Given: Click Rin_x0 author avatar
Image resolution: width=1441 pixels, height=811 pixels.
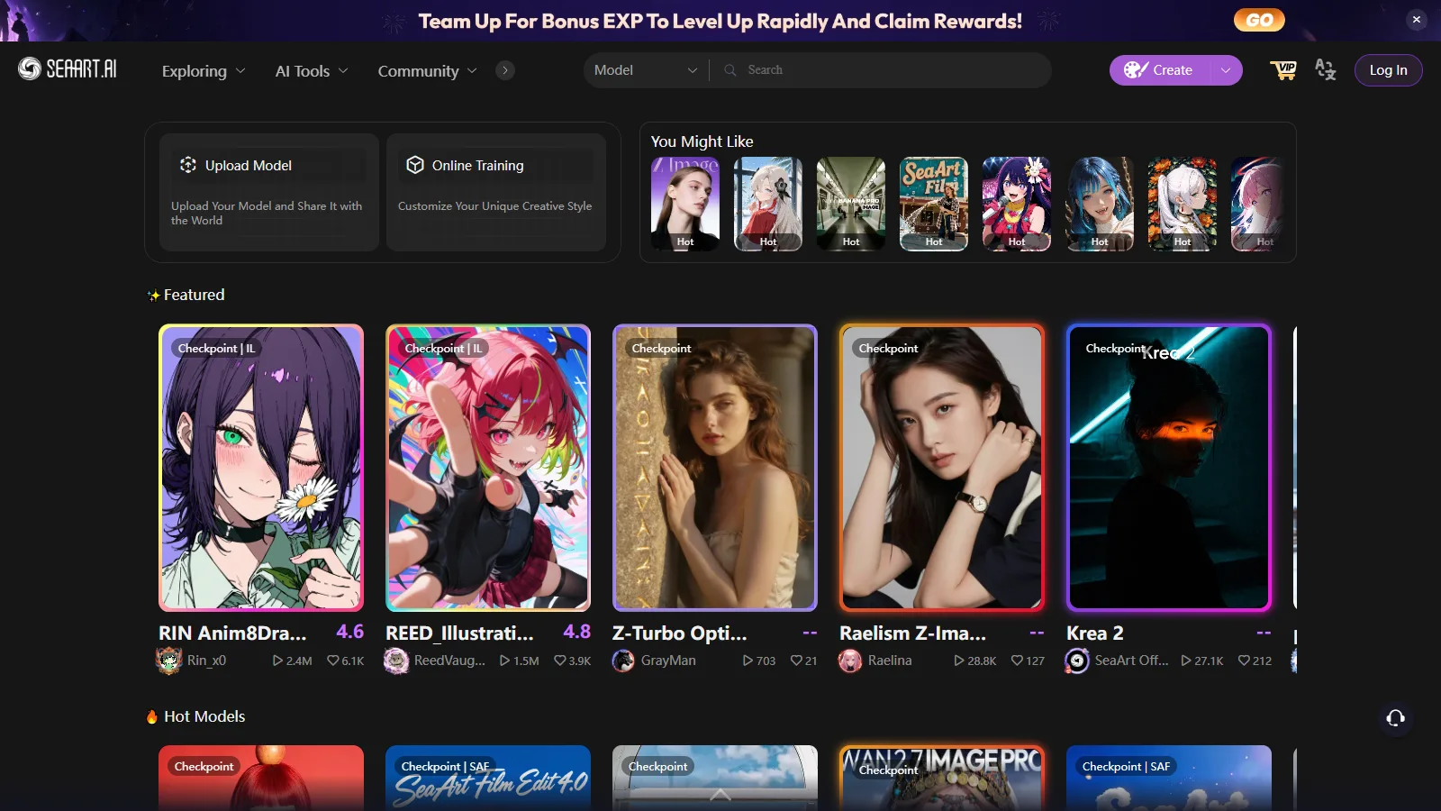Looking at the screenshot, I should click(x=169, y=661).
